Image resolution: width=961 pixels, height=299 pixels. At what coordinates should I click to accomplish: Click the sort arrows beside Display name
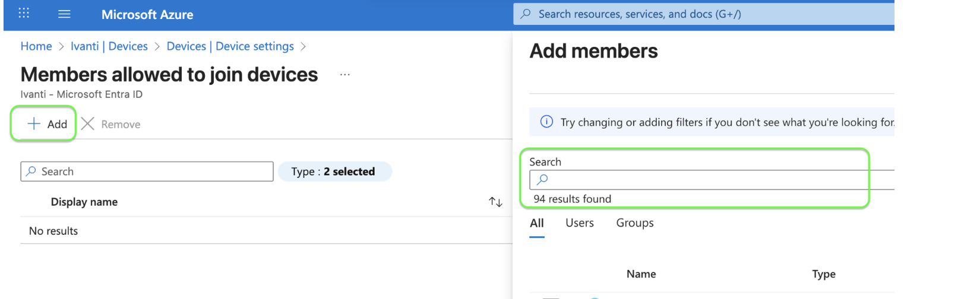pos(495,202)
